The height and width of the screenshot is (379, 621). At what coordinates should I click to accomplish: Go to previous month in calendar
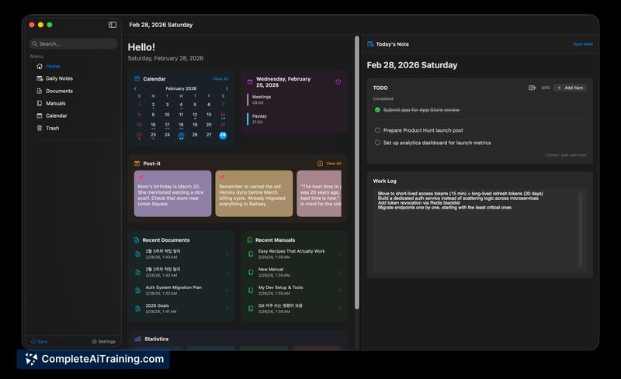[x=135, y=88]
